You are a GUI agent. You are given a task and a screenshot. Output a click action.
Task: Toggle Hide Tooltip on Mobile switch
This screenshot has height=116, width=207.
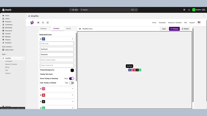(x=71, y=83)
